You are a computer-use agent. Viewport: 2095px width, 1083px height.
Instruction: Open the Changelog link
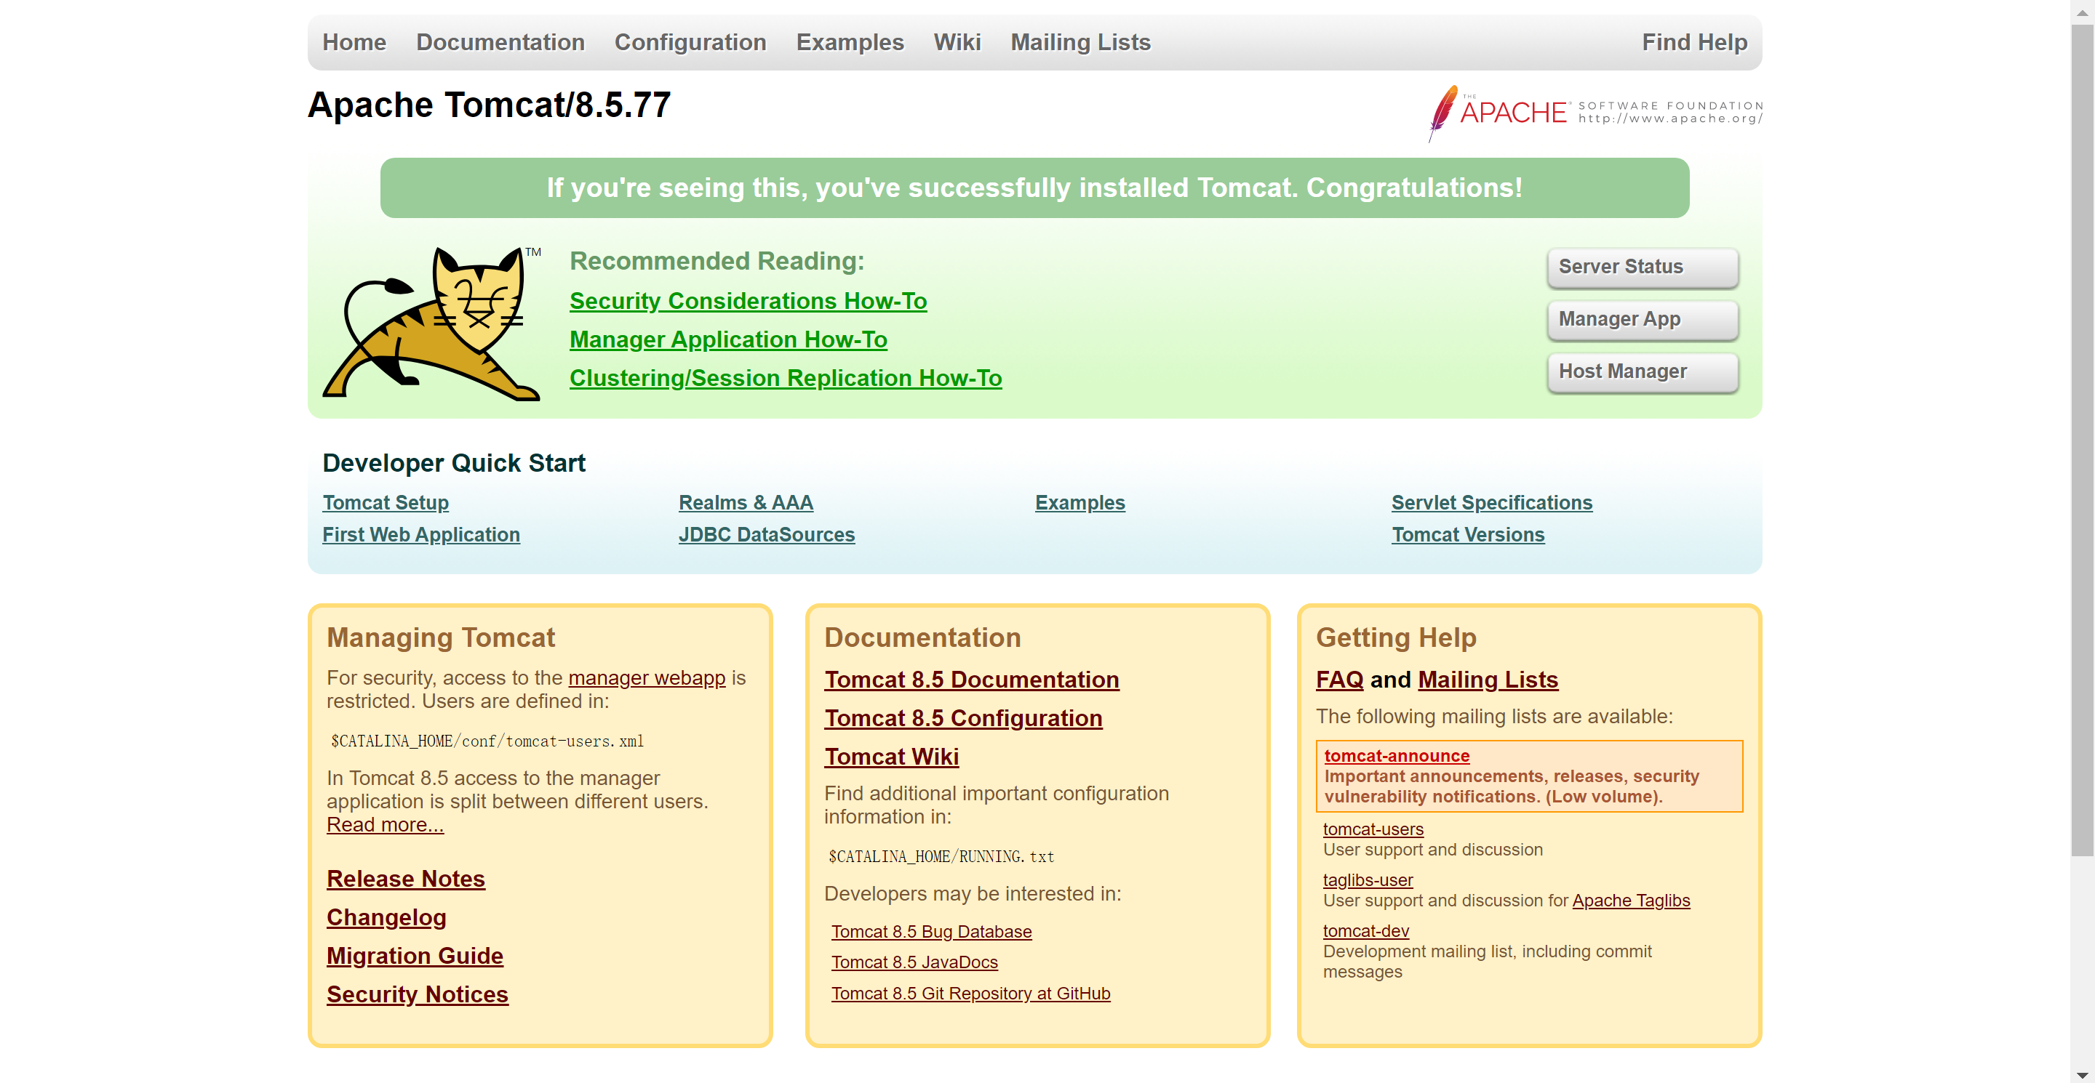[x=386, y=917]
